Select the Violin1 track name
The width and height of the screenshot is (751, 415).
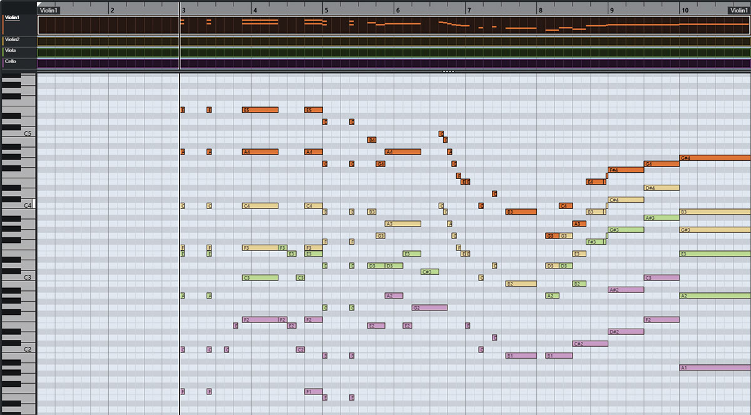[13, 18]
